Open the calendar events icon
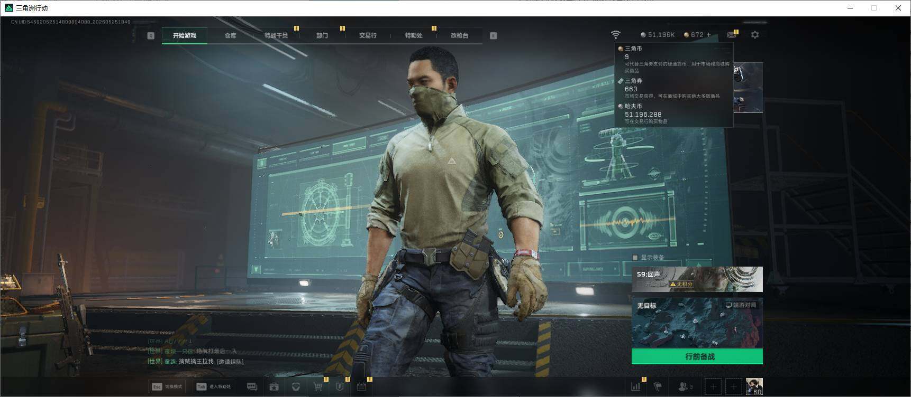 click(361, 387)
